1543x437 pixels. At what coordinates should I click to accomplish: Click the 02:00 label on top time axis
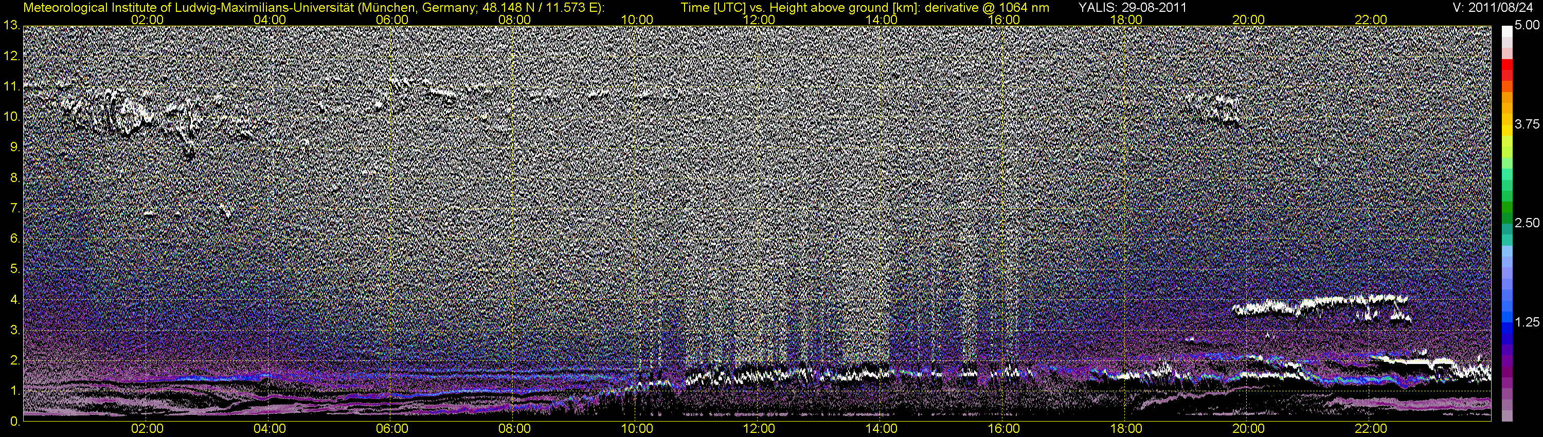147,20
